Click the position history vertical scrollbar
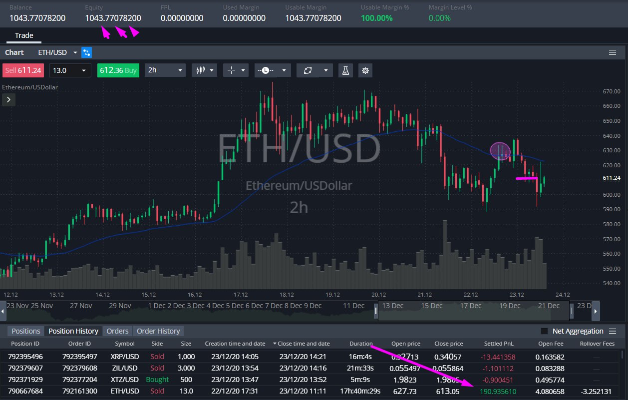 pyautogui.click(x=622, y=356)
